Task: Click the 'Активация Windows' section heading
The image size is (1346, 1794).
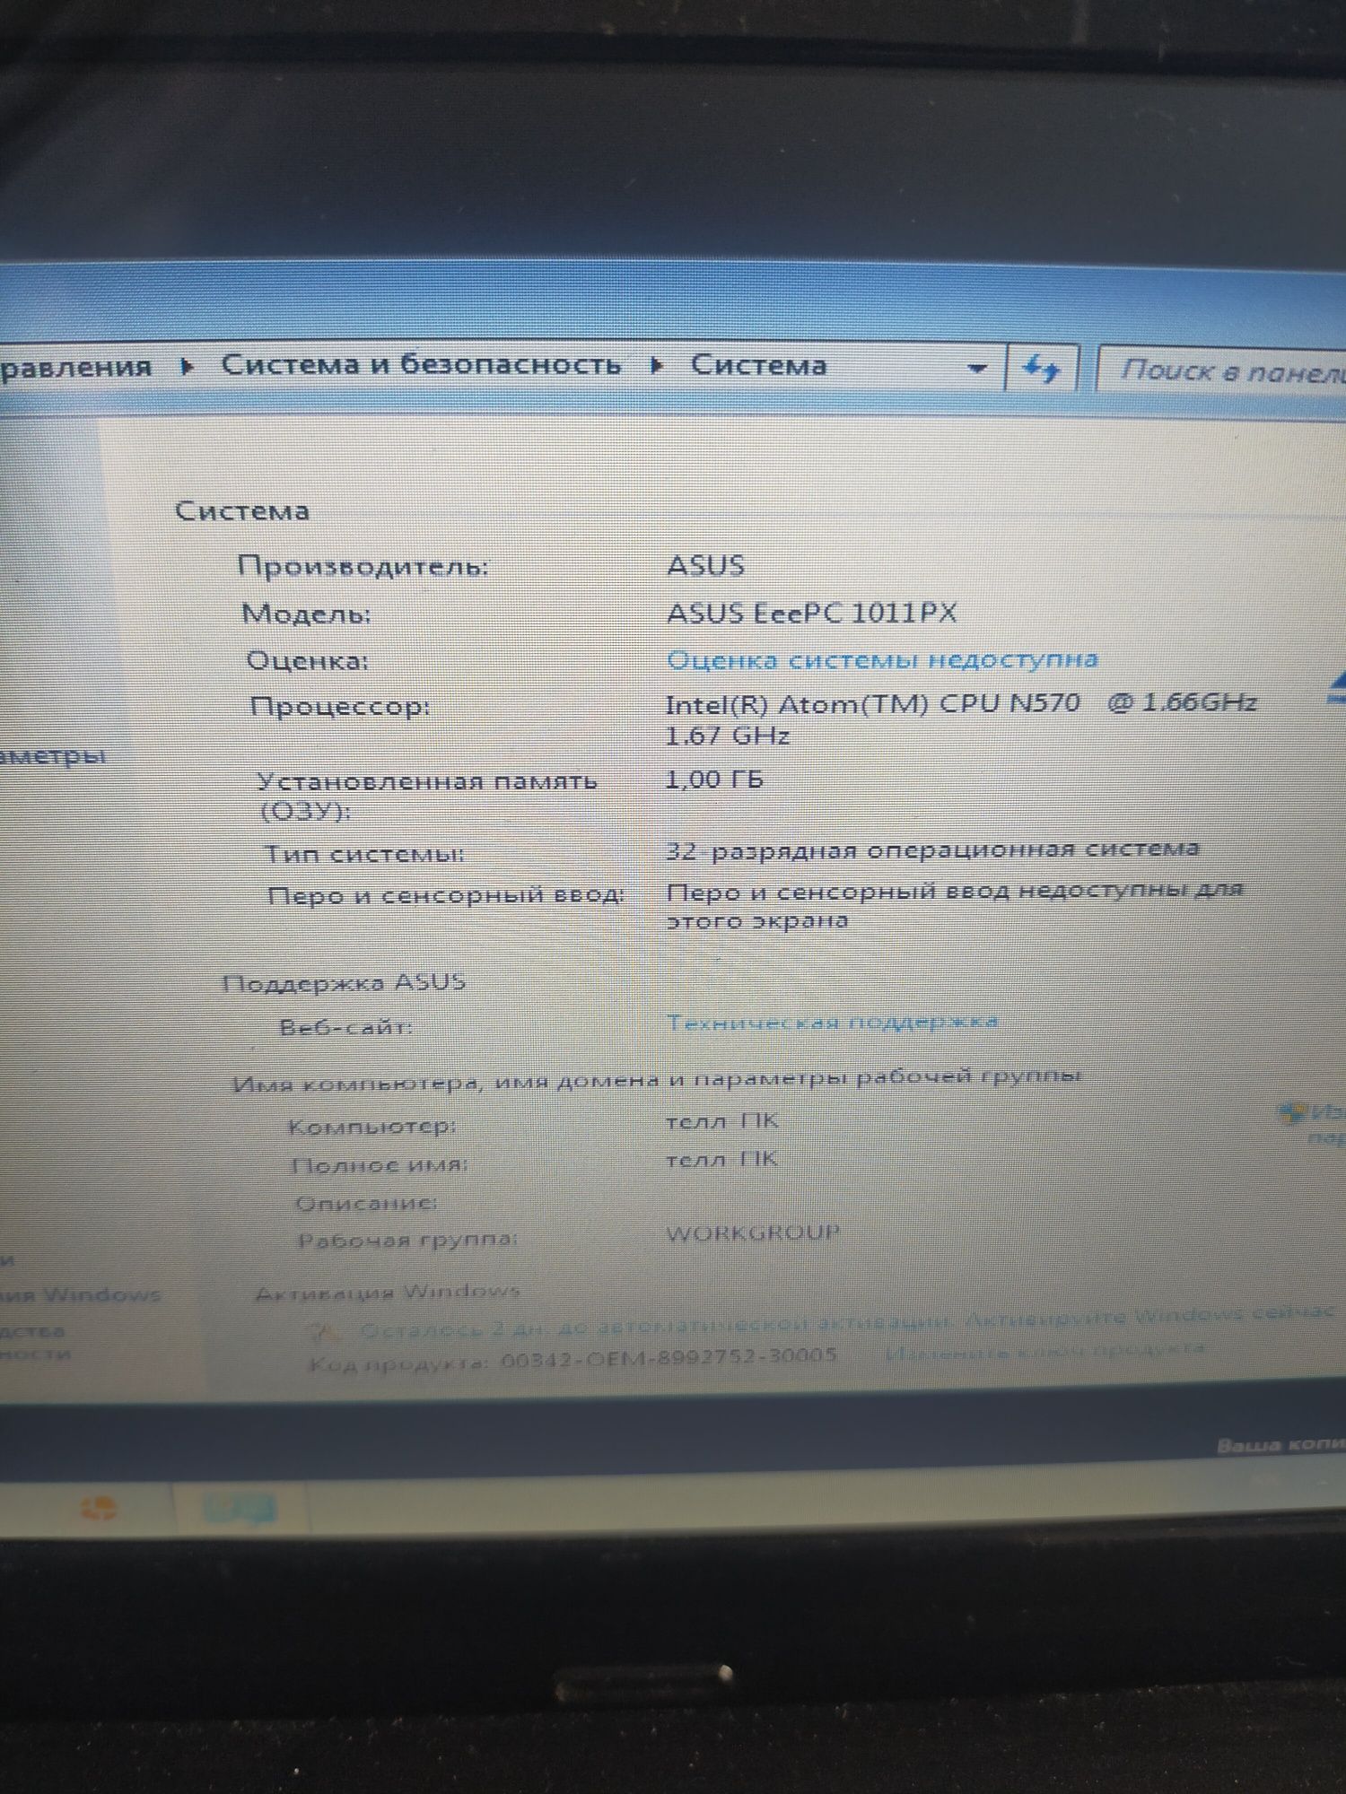Action: [388, 1292]
